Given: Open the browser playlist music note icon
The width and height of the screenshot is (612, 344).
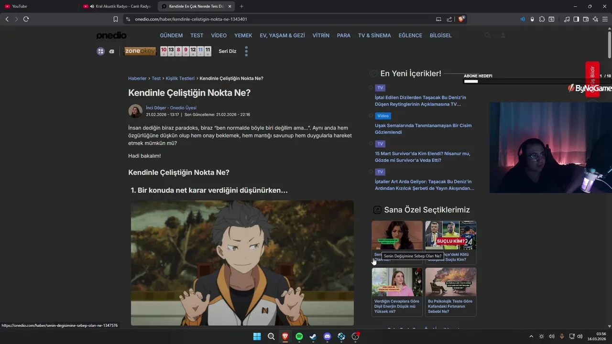Looking at the screenshot, I should [567, 19].
